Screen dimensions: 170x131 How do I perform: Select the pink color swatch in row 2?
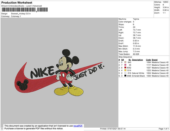coord(125,65)
